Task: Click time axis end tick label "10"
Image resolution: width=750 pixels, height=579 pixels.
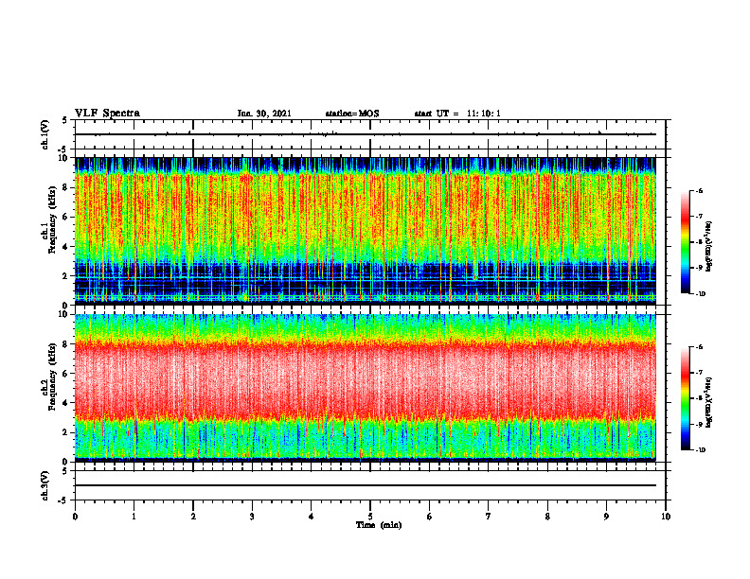Action: point(666,517)
